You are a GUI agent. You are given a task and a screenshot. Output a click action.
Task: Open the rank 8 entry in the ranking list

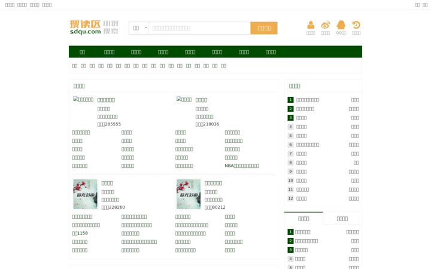(x=301, y=163)
